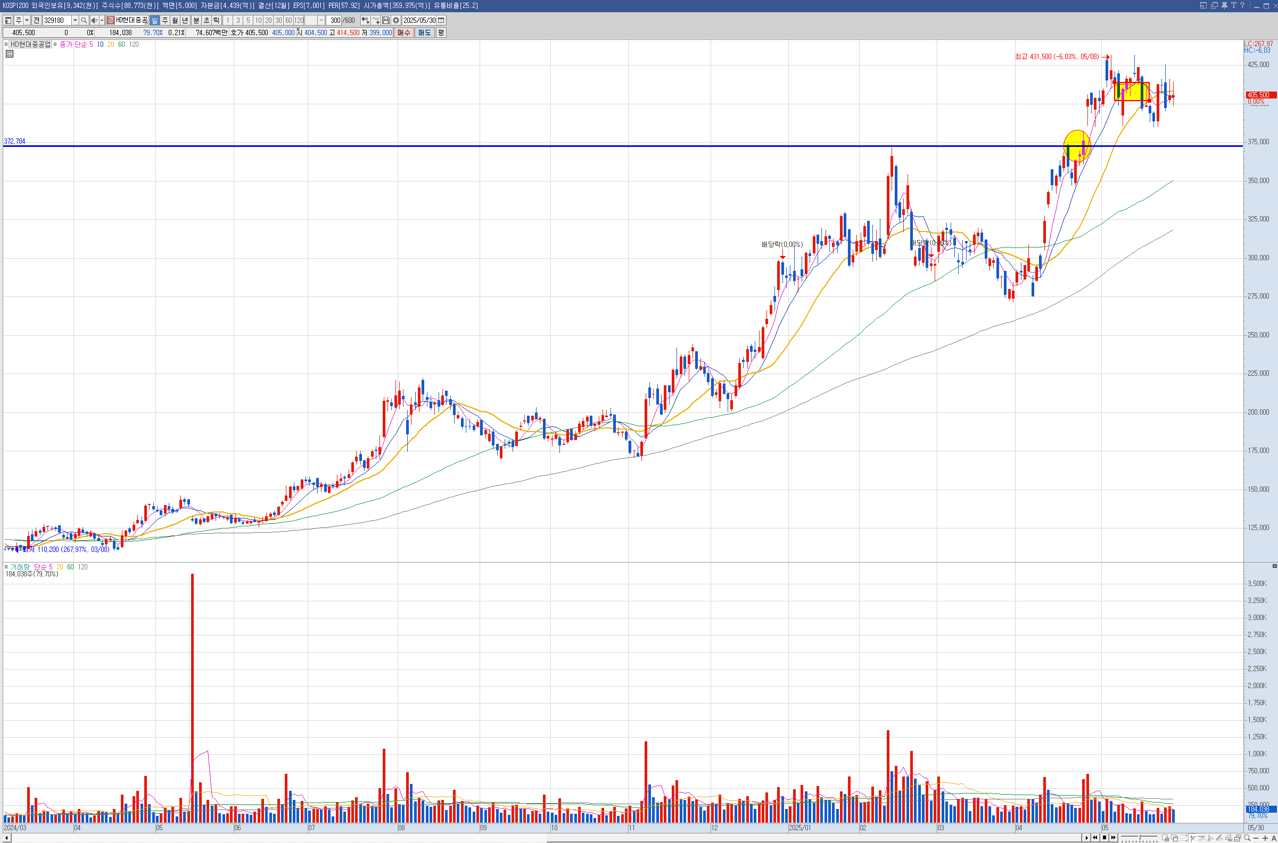The height and width of the screenshot is (843, 1278).
Task: Open chart settings gear icon
Action: pos(395,20)
